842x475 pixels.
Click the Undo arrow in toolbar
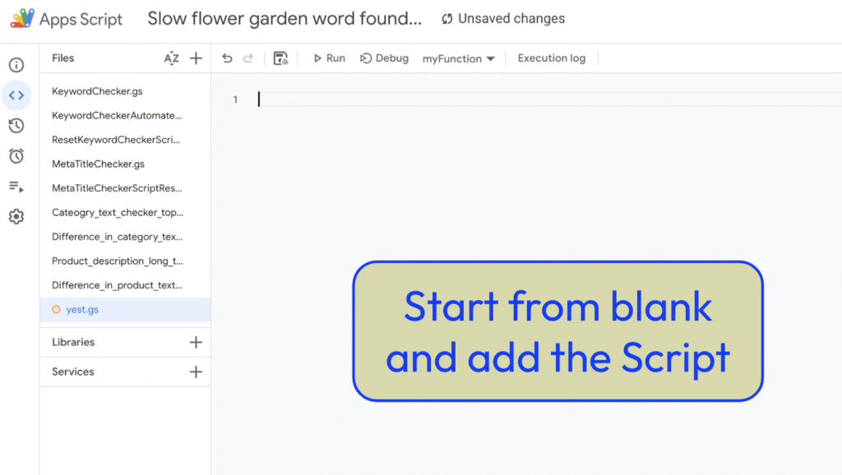[x=228, y=58]
